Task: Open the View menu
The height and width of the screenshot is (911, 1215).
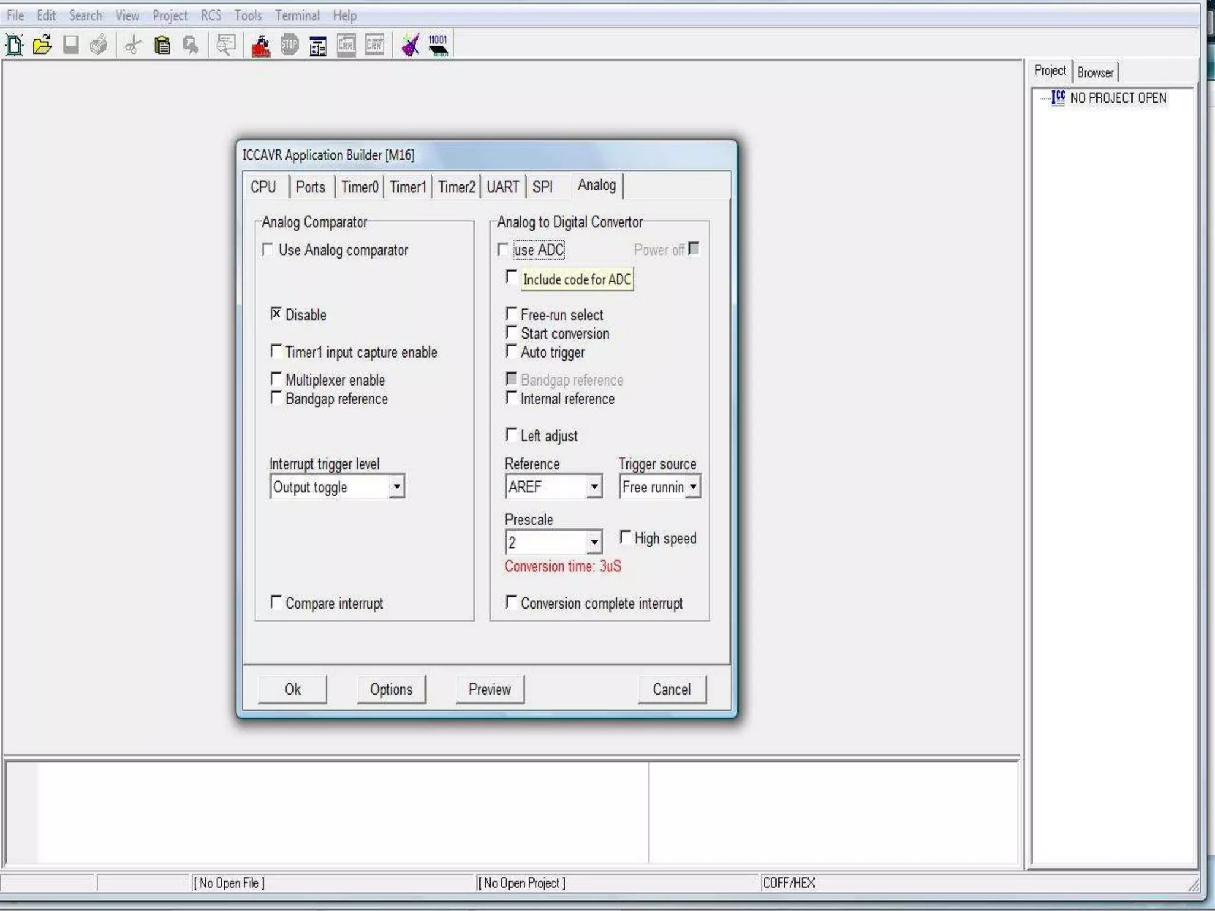Action: (127, 15)
